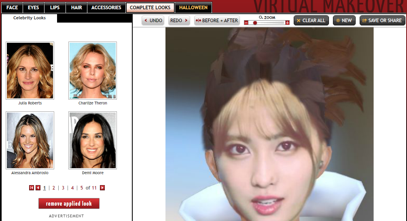Click the Julia Roberts name label
Screen dimensions: 407x221
(x=30, y=103)
